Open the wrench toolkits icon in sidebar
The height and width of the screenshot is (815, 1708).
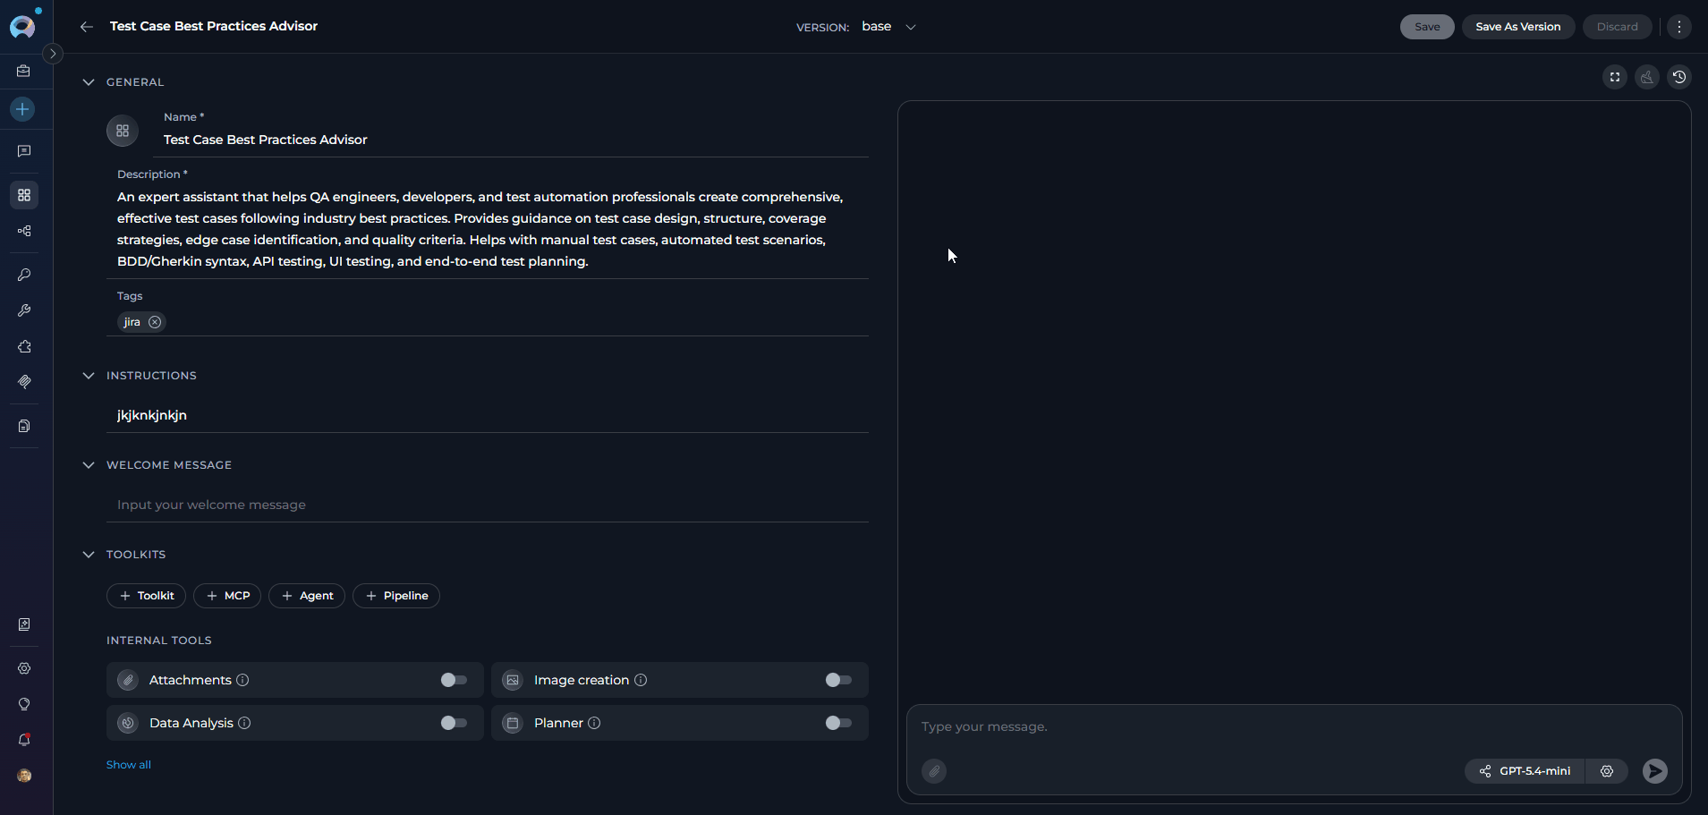(x=24, y=310)
